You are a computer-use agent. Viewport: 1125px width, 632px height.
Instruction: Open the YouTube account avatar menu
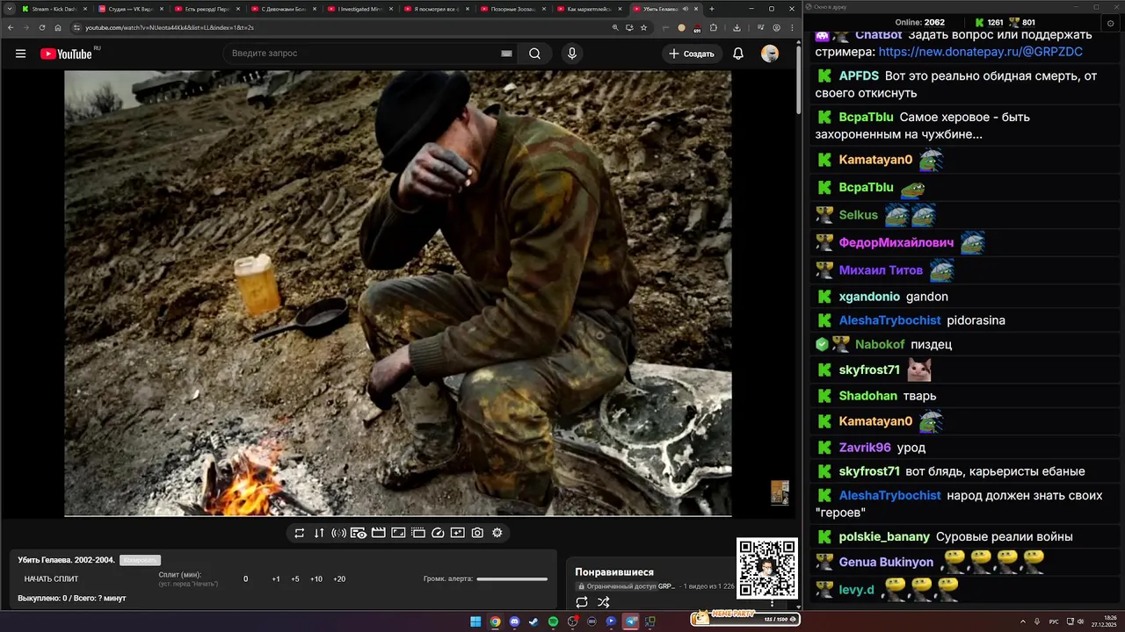point(770,54)
